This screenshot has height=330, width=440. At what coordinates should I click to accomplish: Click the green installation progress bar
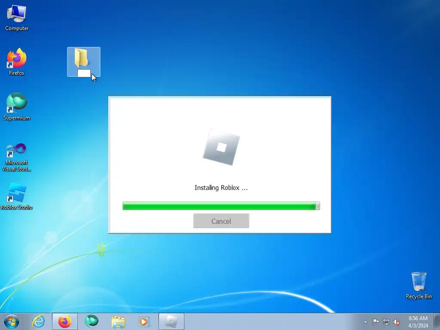pos(221,206)
